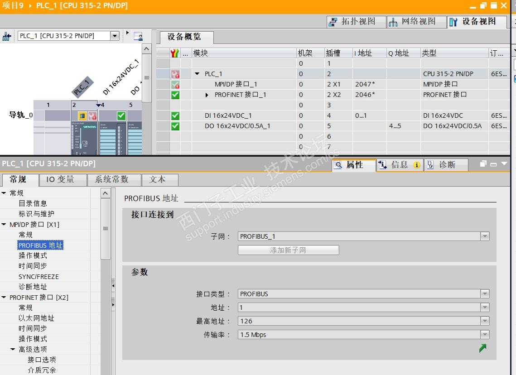Image resolution: width=516 pixels, height=375 pixels.
Task: Click the green check icon in rack slot 4
Action: (121, 115)
